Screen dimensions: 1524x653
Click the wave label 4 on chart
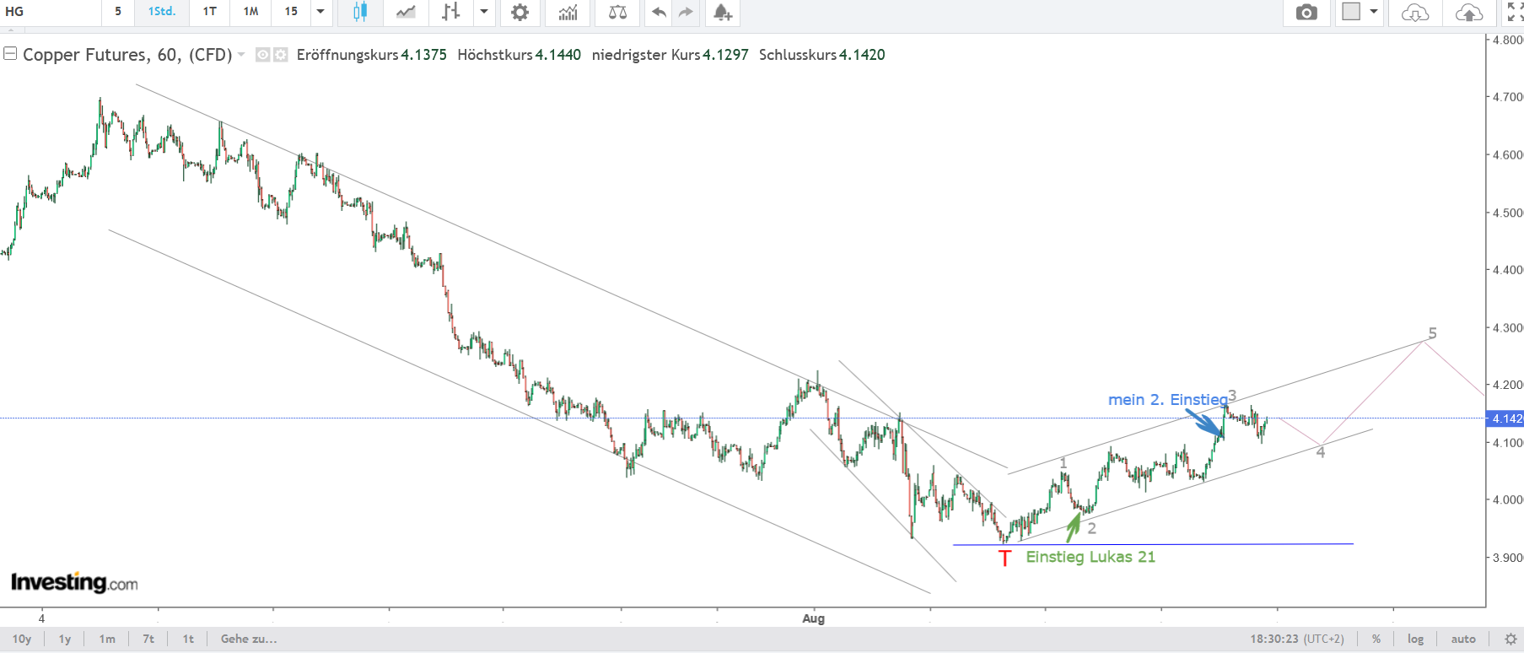point(1321,452)
